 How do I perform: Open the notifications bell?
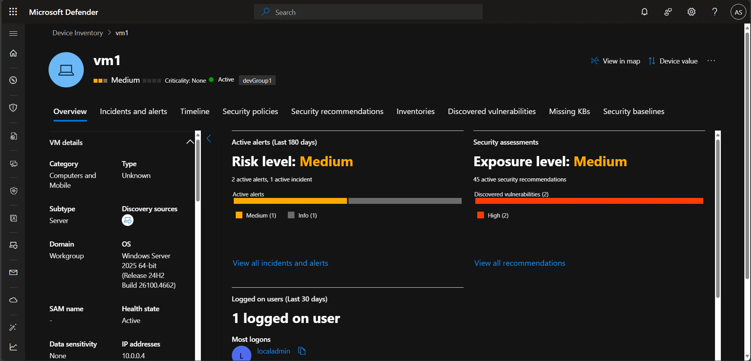tap(644, 12)
